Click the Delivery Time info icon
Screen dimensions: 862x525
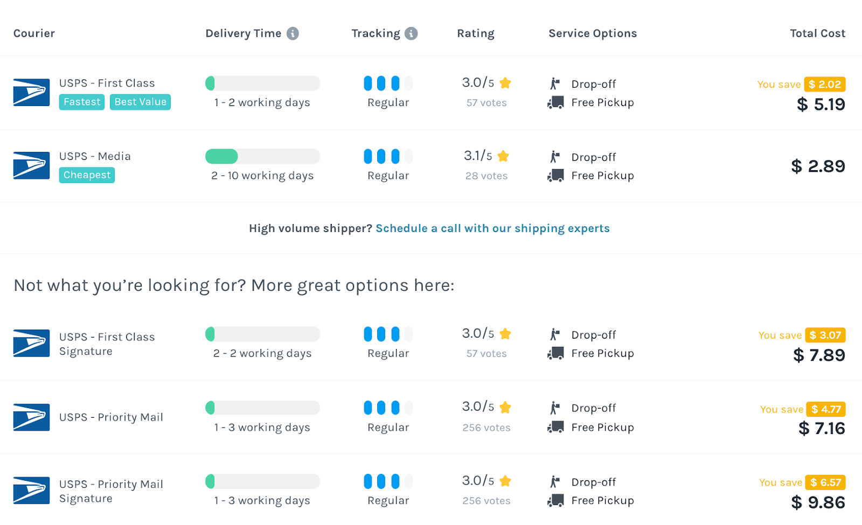293,33
